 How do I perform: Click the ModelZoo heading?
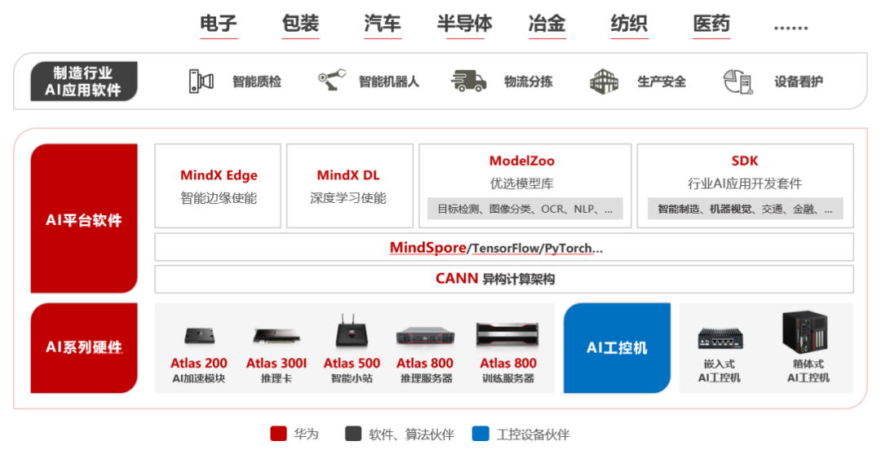pyautogui.click(x=522, y=161)
